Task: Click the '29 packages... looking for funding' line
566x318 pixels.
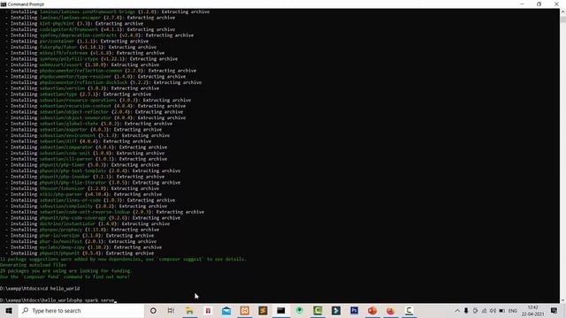Action: click(x=66, y=271)
